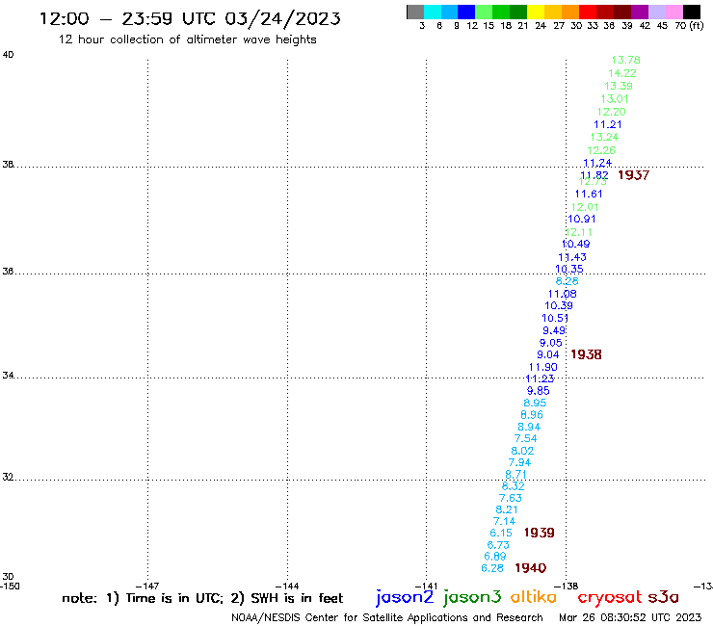Click the date range title at the top
Screen dimensions: 713x626
190,18
